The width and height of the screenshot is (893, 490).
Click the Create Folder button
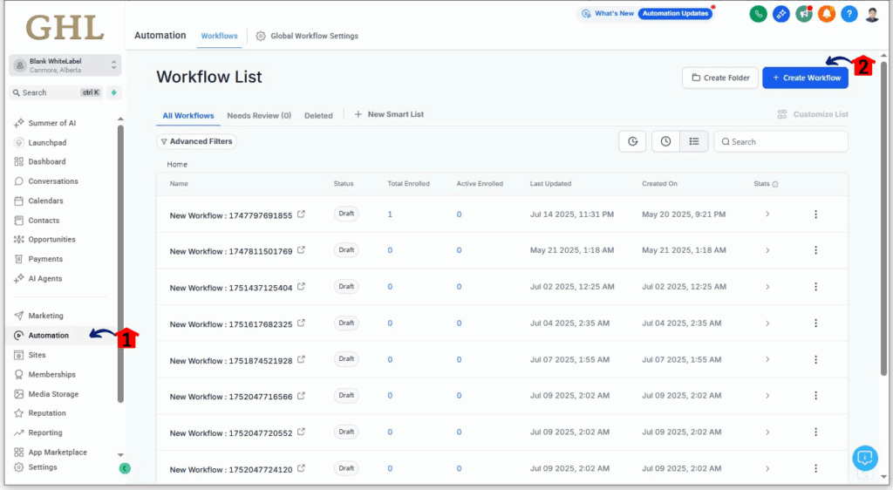719,78
